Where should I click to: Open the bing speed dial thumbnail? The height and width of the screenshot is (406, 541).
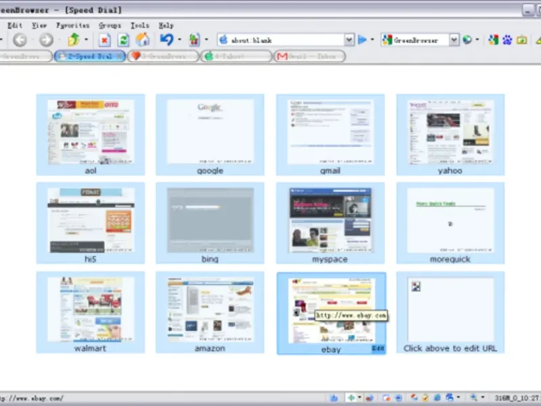tap(210, 223)
